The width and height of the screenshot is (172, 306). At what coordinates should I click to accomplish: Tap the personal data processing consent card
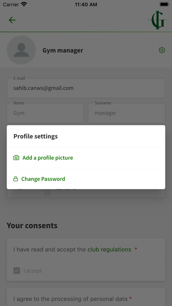click(x=86, y=297)
